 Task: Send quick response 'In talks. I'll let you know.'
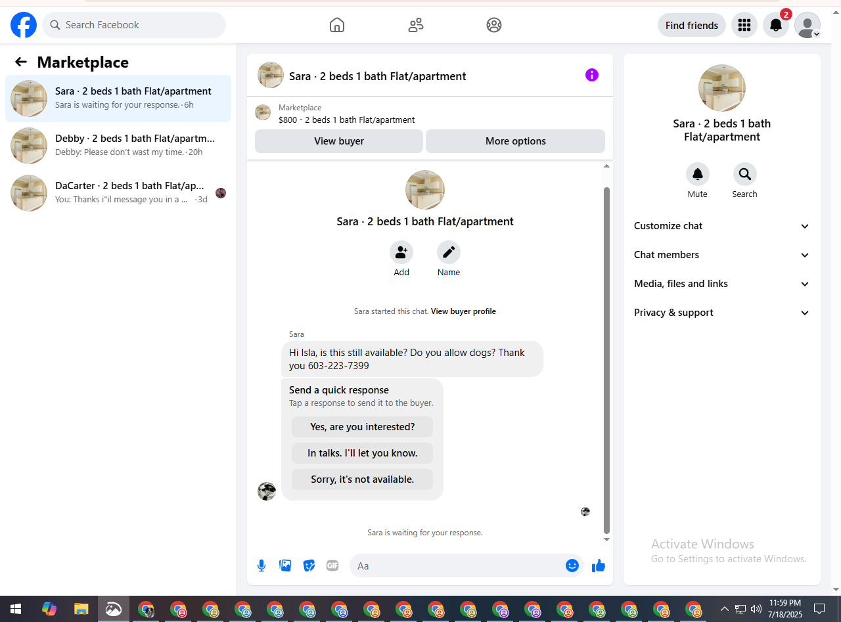pos(362,453)
